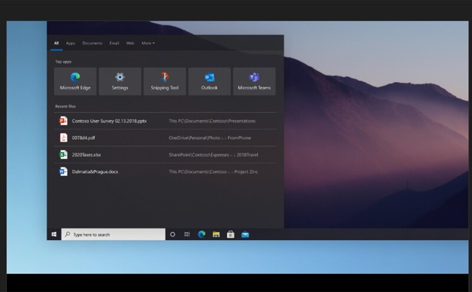
Task: Open the 2020Taxes.xlsx recent file
Action: (86, 155)
